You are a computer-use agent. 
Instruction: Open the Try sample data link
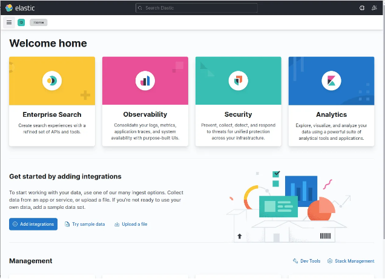pos(85,224)
